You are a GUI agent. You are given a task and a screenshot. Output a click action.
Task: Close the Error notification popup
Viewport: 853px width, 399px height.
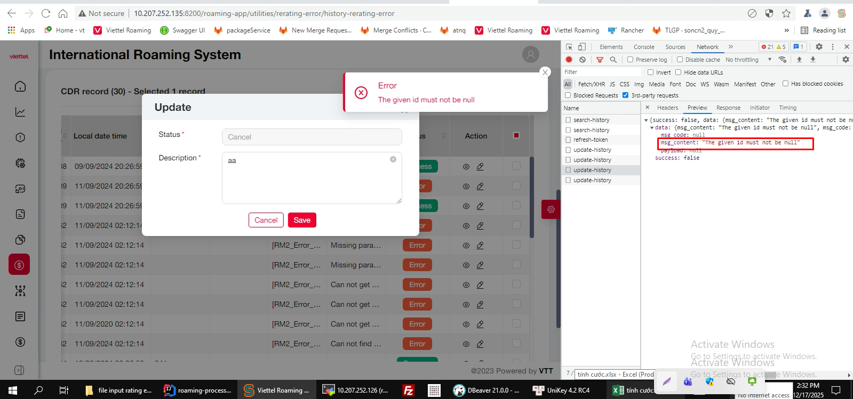pos(545,72)
